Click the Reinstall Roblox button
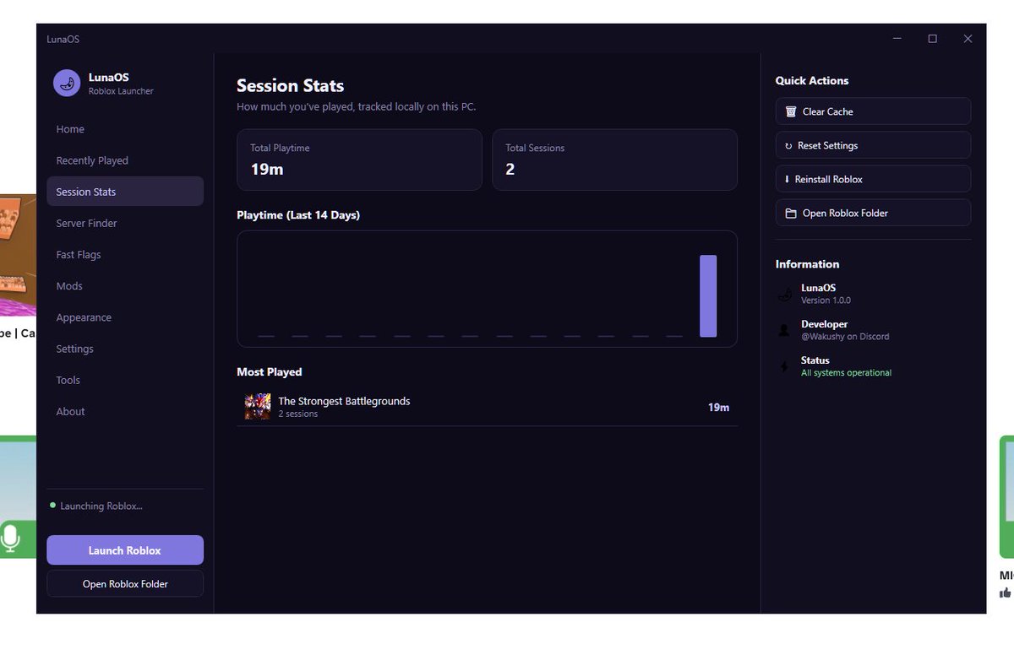The height and width of the screenshot is (655, 1014). (873, 179)
